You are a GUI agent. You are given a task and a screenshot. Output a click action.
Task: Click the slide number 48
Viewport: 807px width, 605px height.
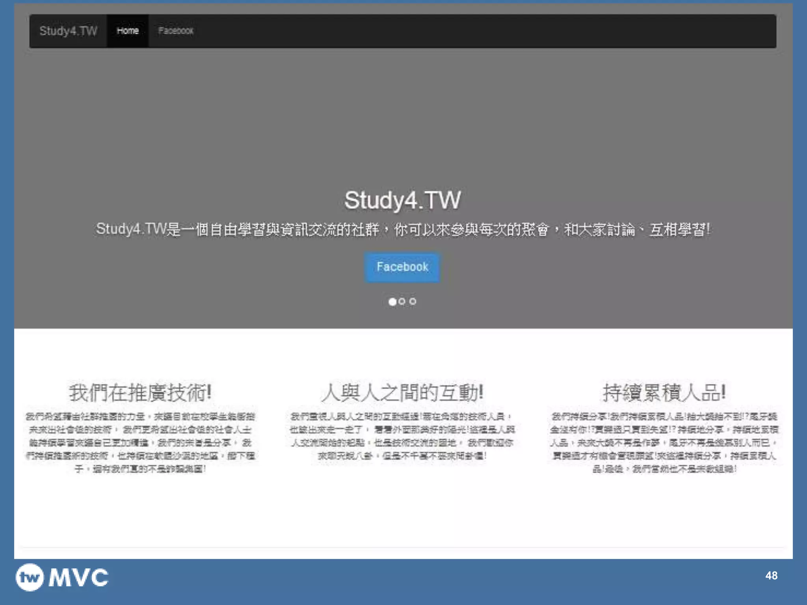coord(771,575)
